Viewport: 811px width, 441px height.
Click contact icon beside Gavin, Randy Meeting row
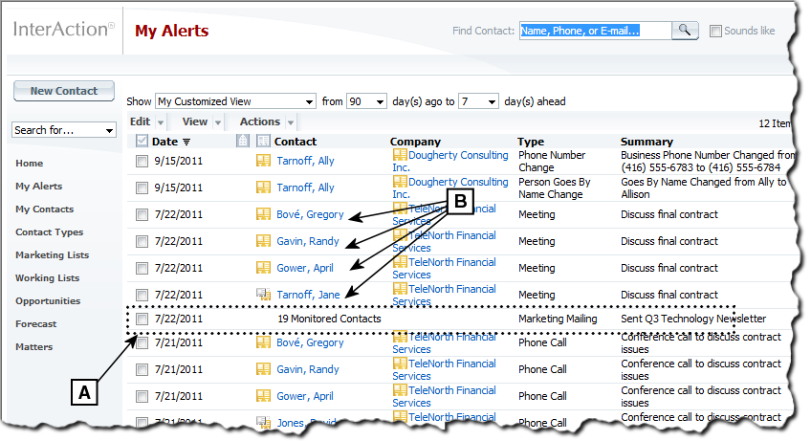pyautogui.click(x=263, y=241)
